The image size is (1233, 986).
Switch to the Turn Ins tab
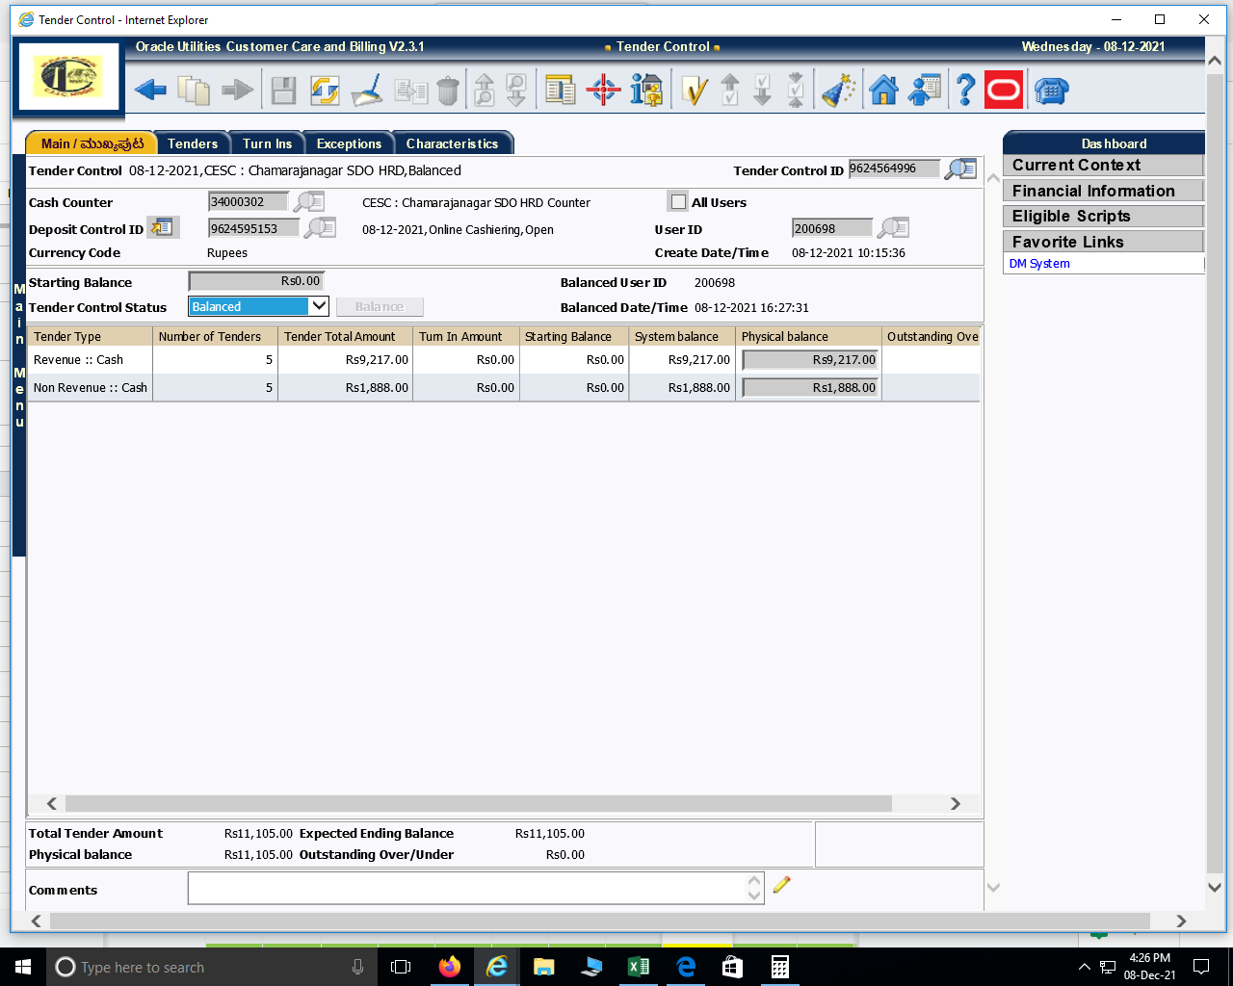[x=267, y=143]
